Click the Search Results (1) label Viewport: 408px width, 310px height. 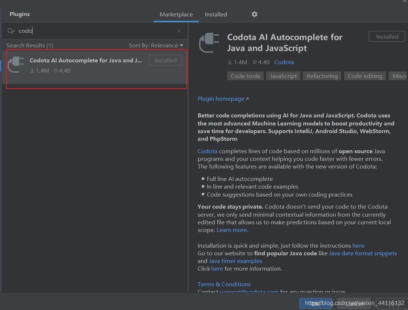[30, 46]
